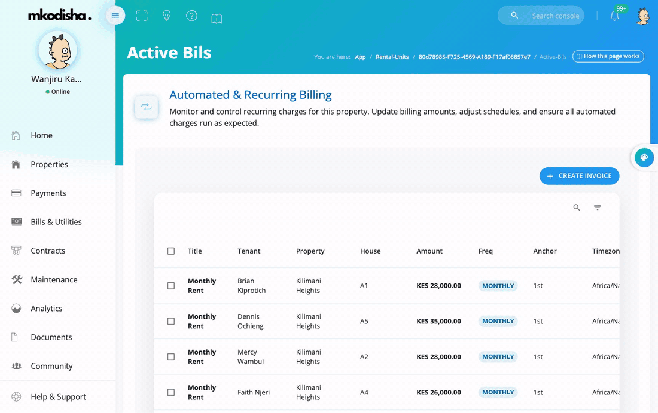This screenshot has height=413, width=658.
Task: Click the fullscreen toggle icon
Action: (142, 16)
